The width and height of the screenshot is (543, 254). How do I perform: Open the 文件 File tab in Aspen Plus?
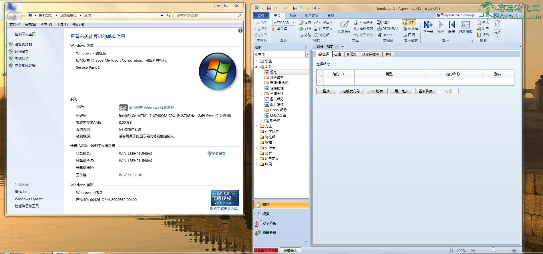point(261,16)
